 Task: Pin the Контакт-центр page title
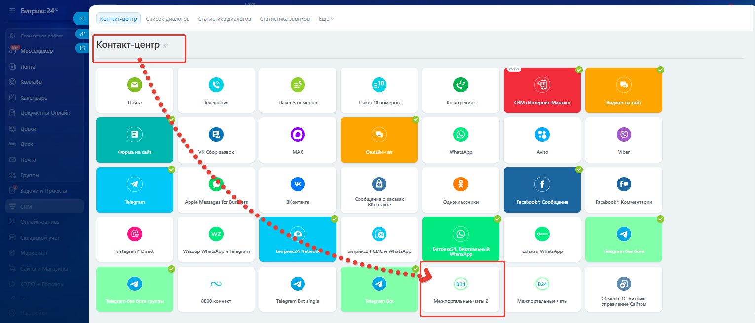(166, 46)
